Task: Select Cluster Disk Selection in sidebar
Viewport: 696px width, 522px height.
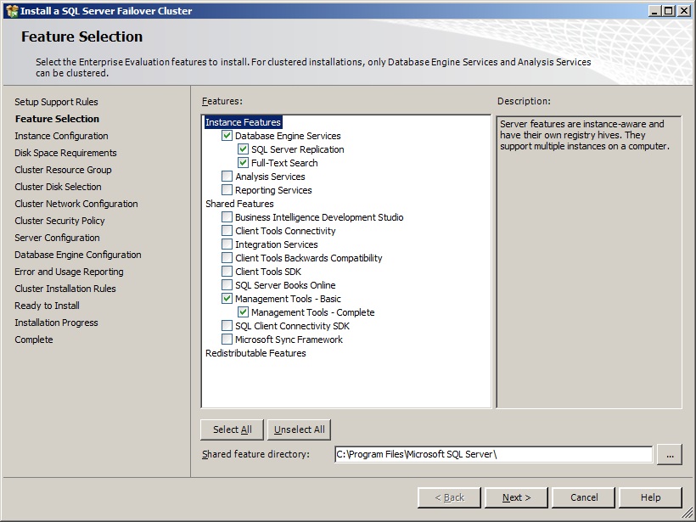Action: click(x=58, y=187)
